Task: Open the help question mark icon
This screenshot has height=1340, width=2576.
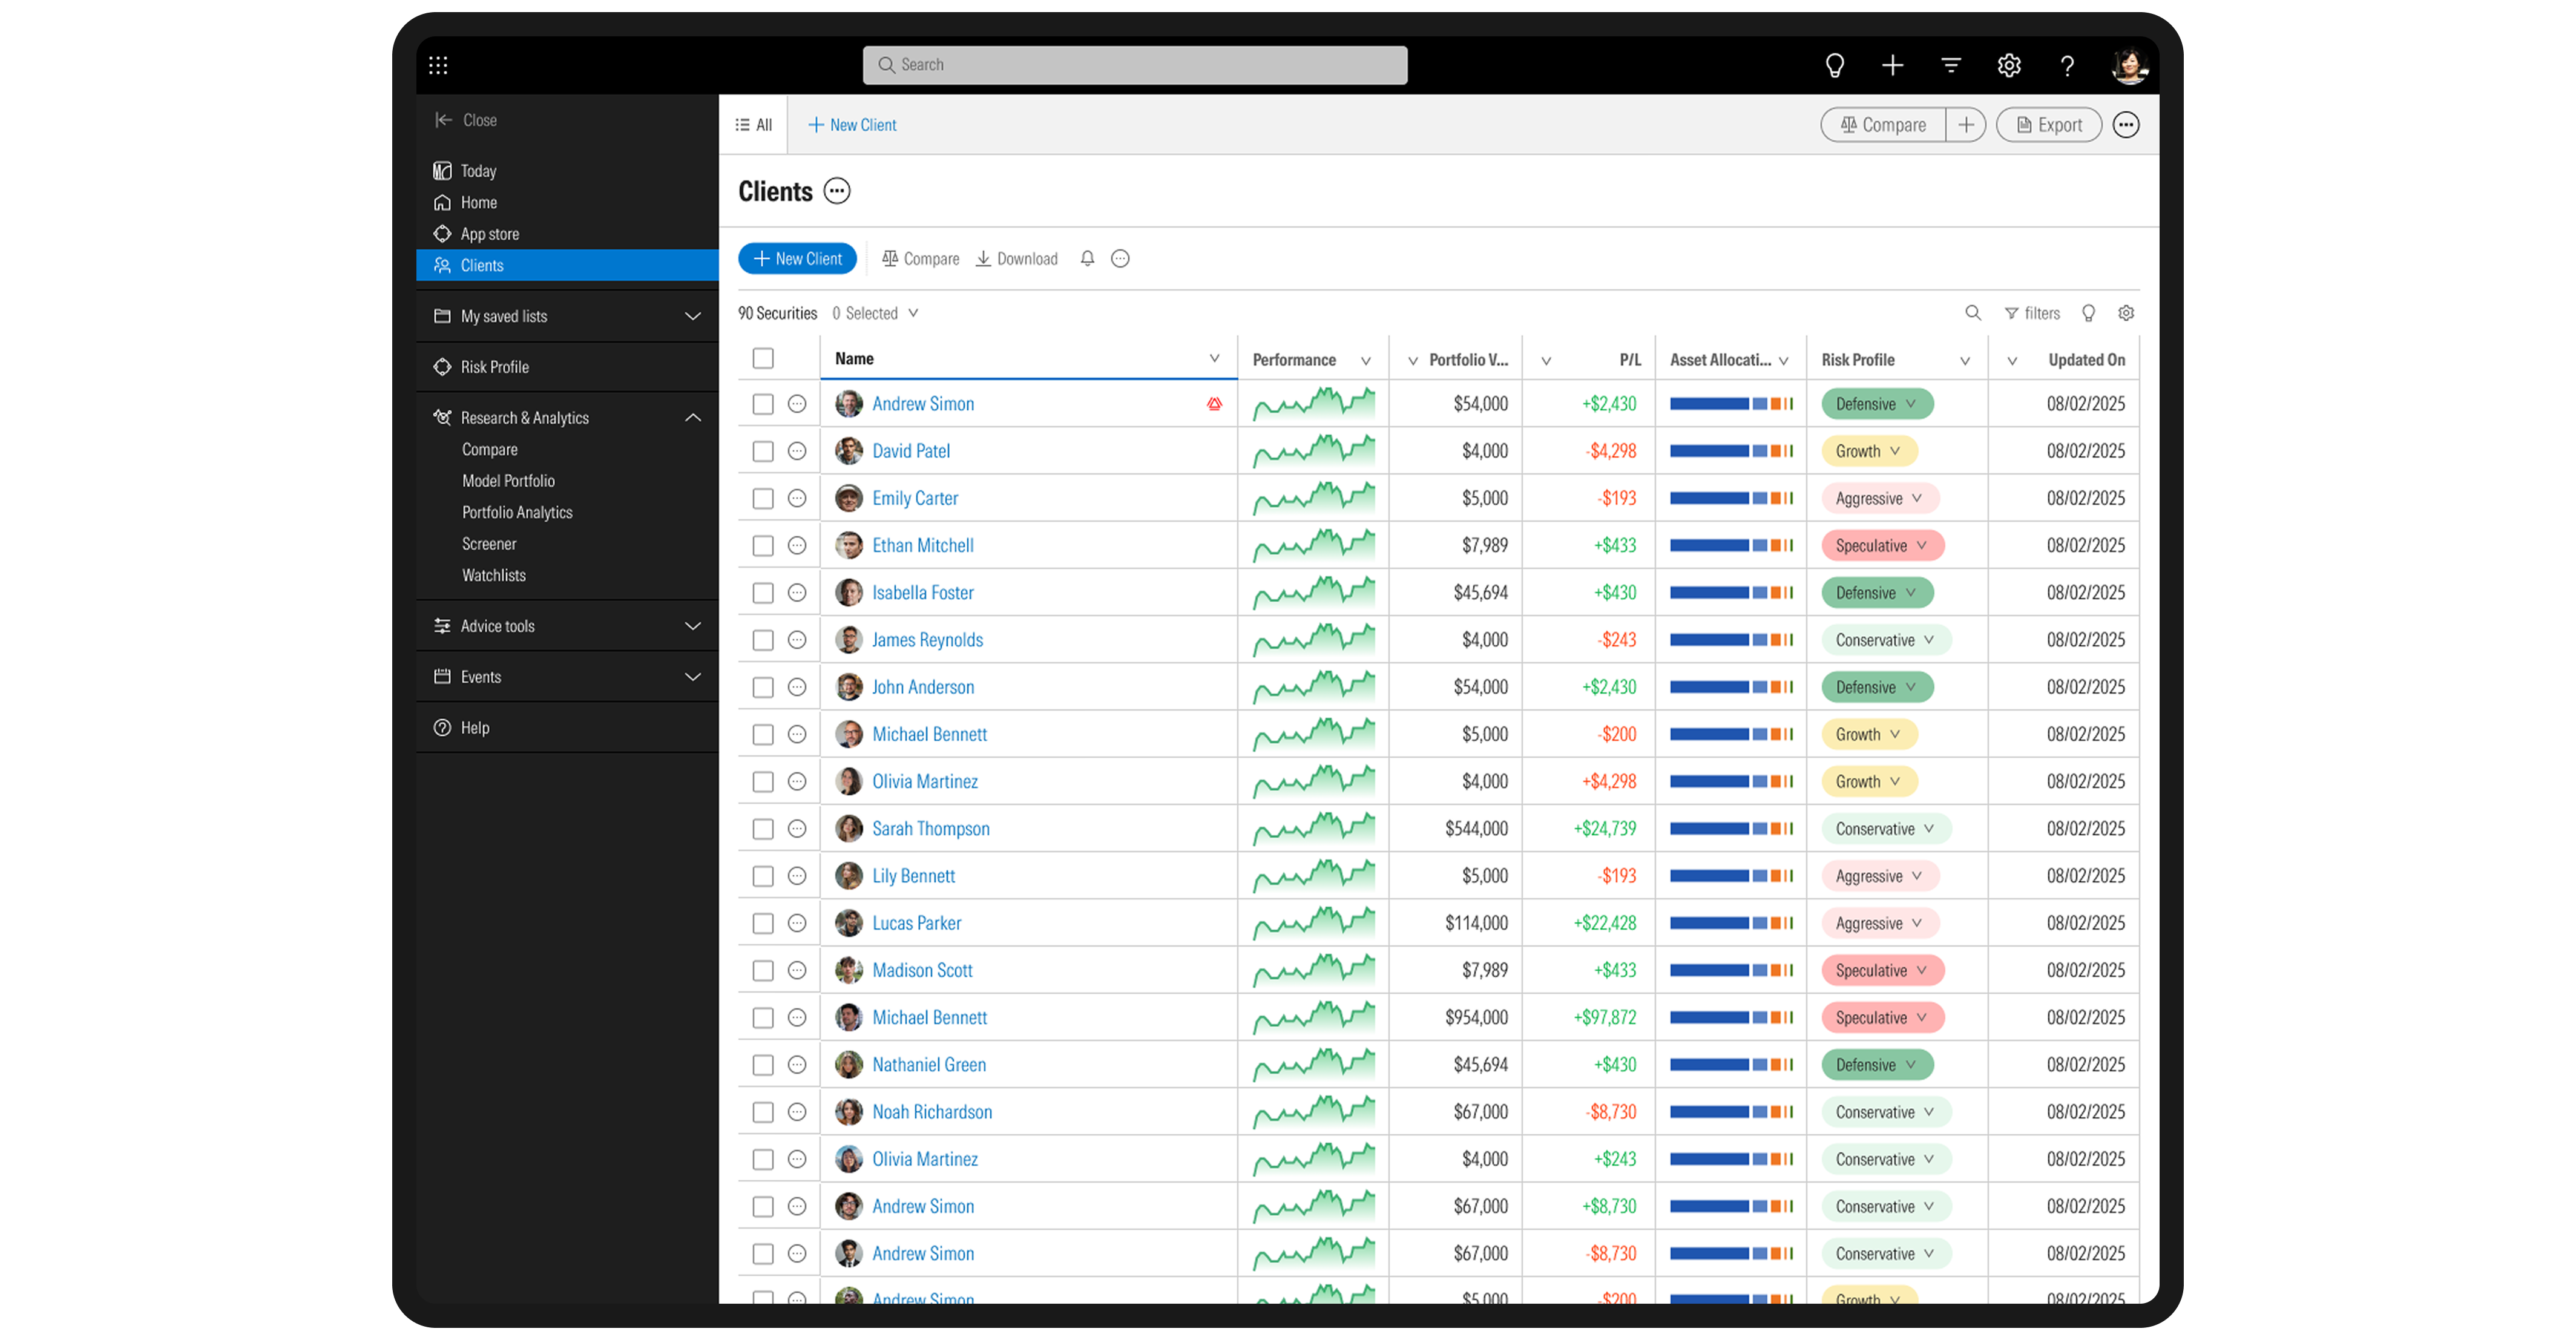Action: (x=2066, y=65)
